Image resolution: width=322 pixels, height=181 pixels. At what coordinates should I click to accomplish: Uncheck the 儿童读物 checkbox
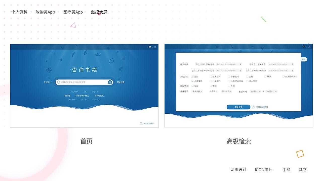point(192,81)
